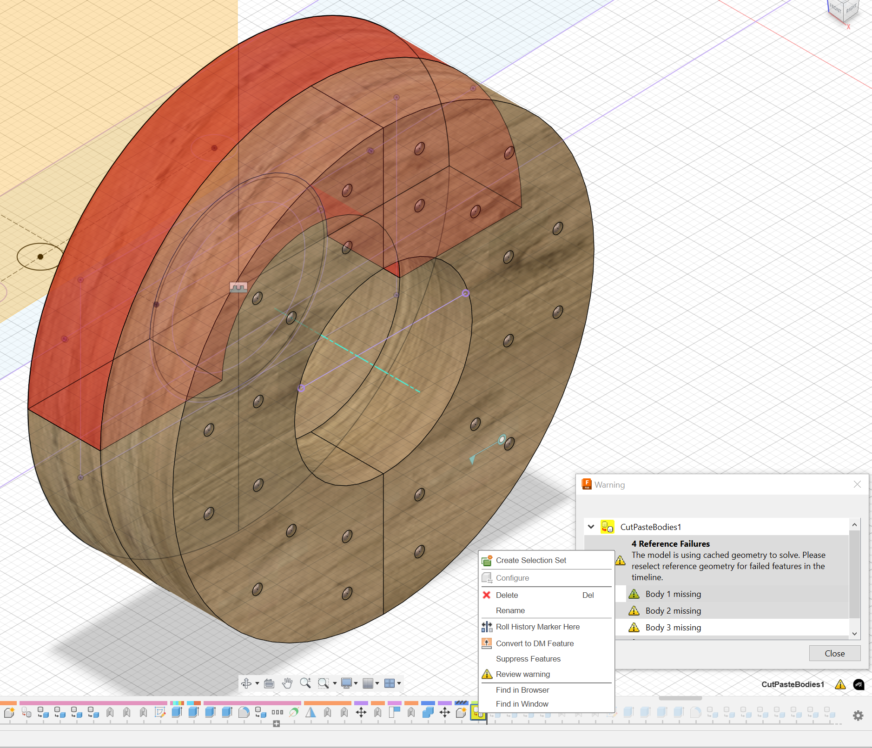Image resolution: width=872 pixels, height=748 pixels.
Task: Open Grid and Snaps dropdown arrow
Action: point(377,683)
